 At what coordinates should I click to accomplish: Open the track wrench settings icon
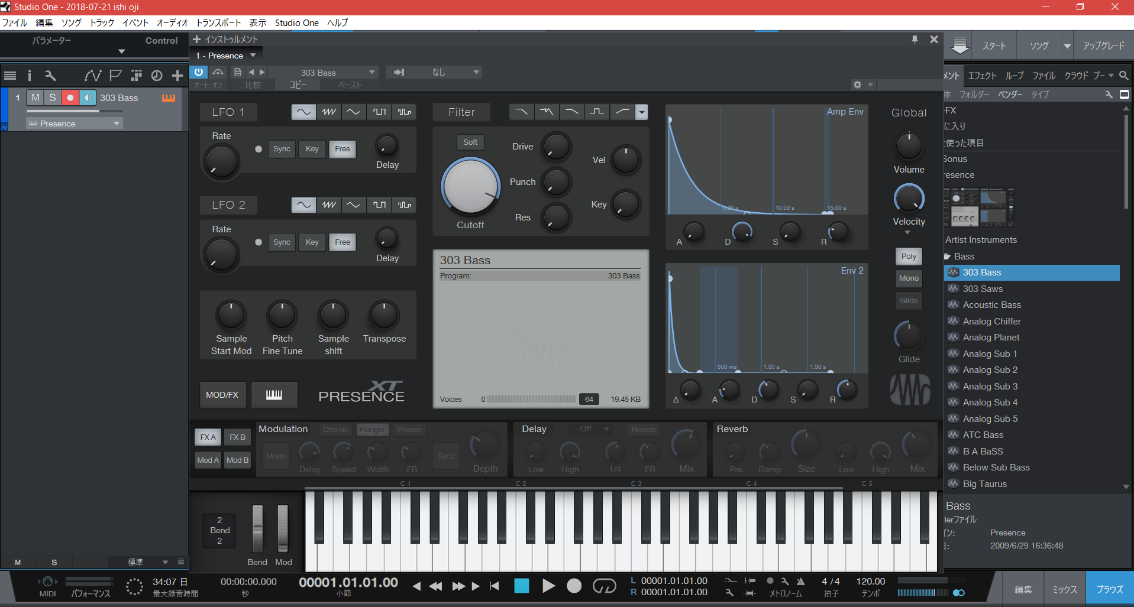(x=50, y=76)
